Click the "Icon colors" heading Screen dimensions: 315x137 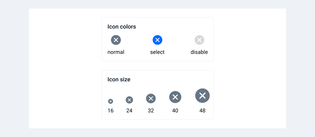(122, 27)
